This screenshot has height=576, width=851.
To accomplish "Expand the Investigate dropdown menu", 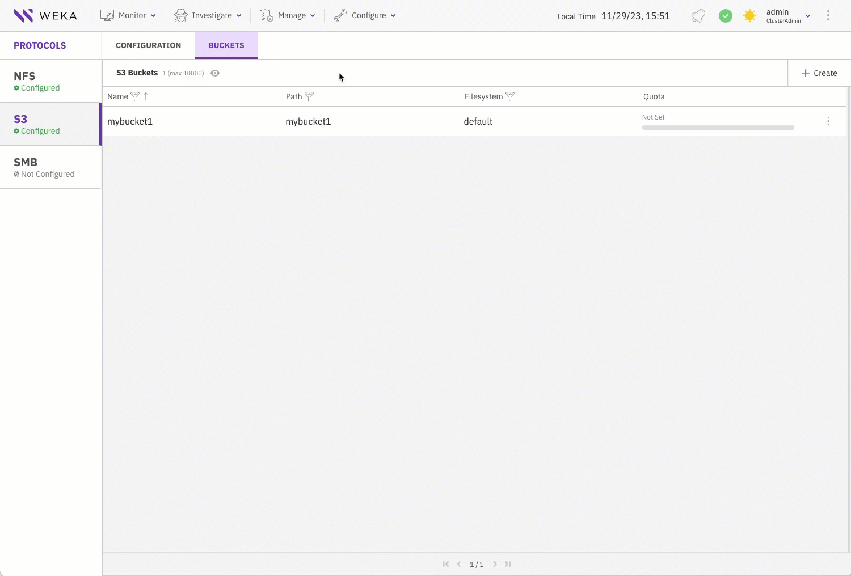I will tap(208, 15).
